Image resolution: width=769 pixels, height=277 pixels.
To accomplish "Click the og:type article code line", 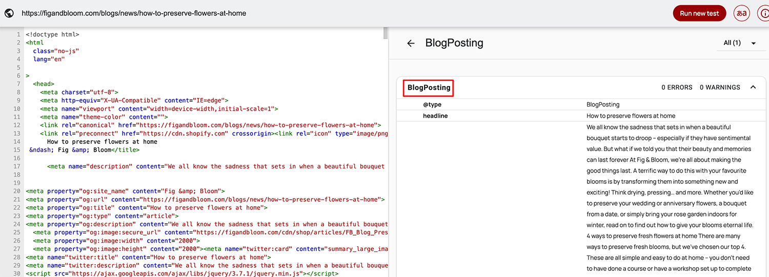I will click(102, 216).
